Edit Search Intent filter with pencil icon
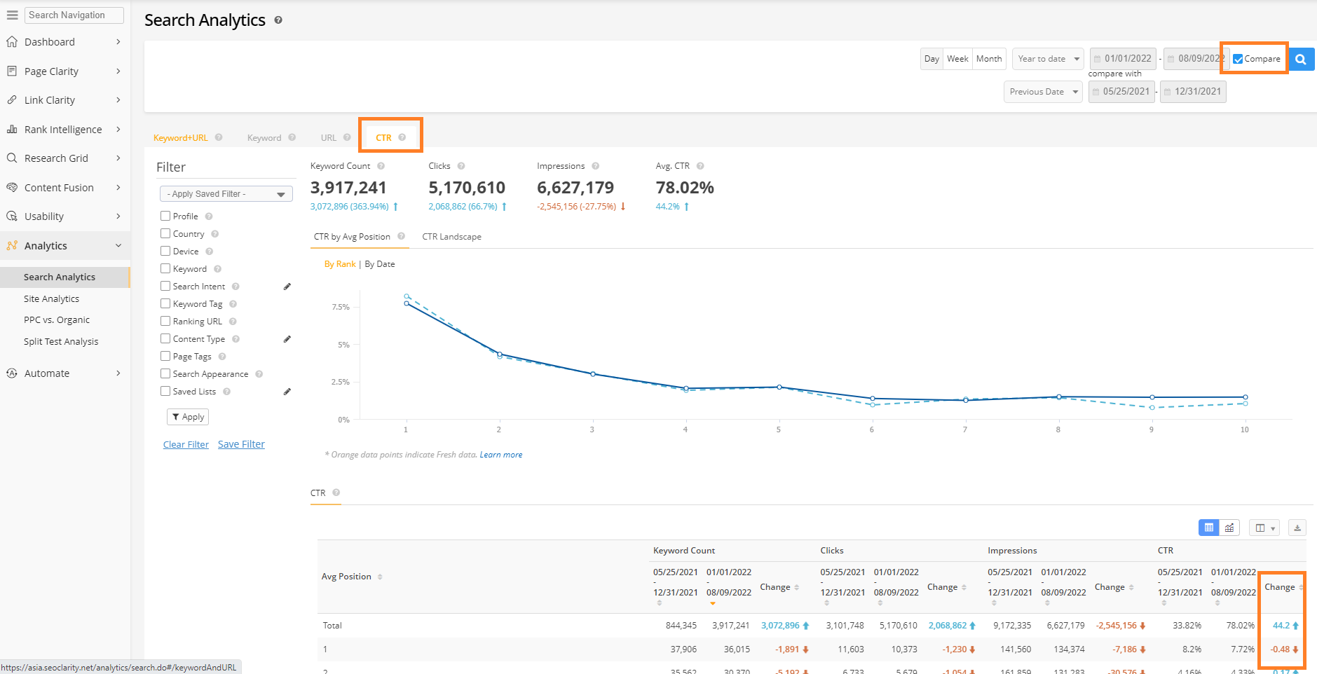The width and height of the screenshot is (1317, 674). click(287, 287)
